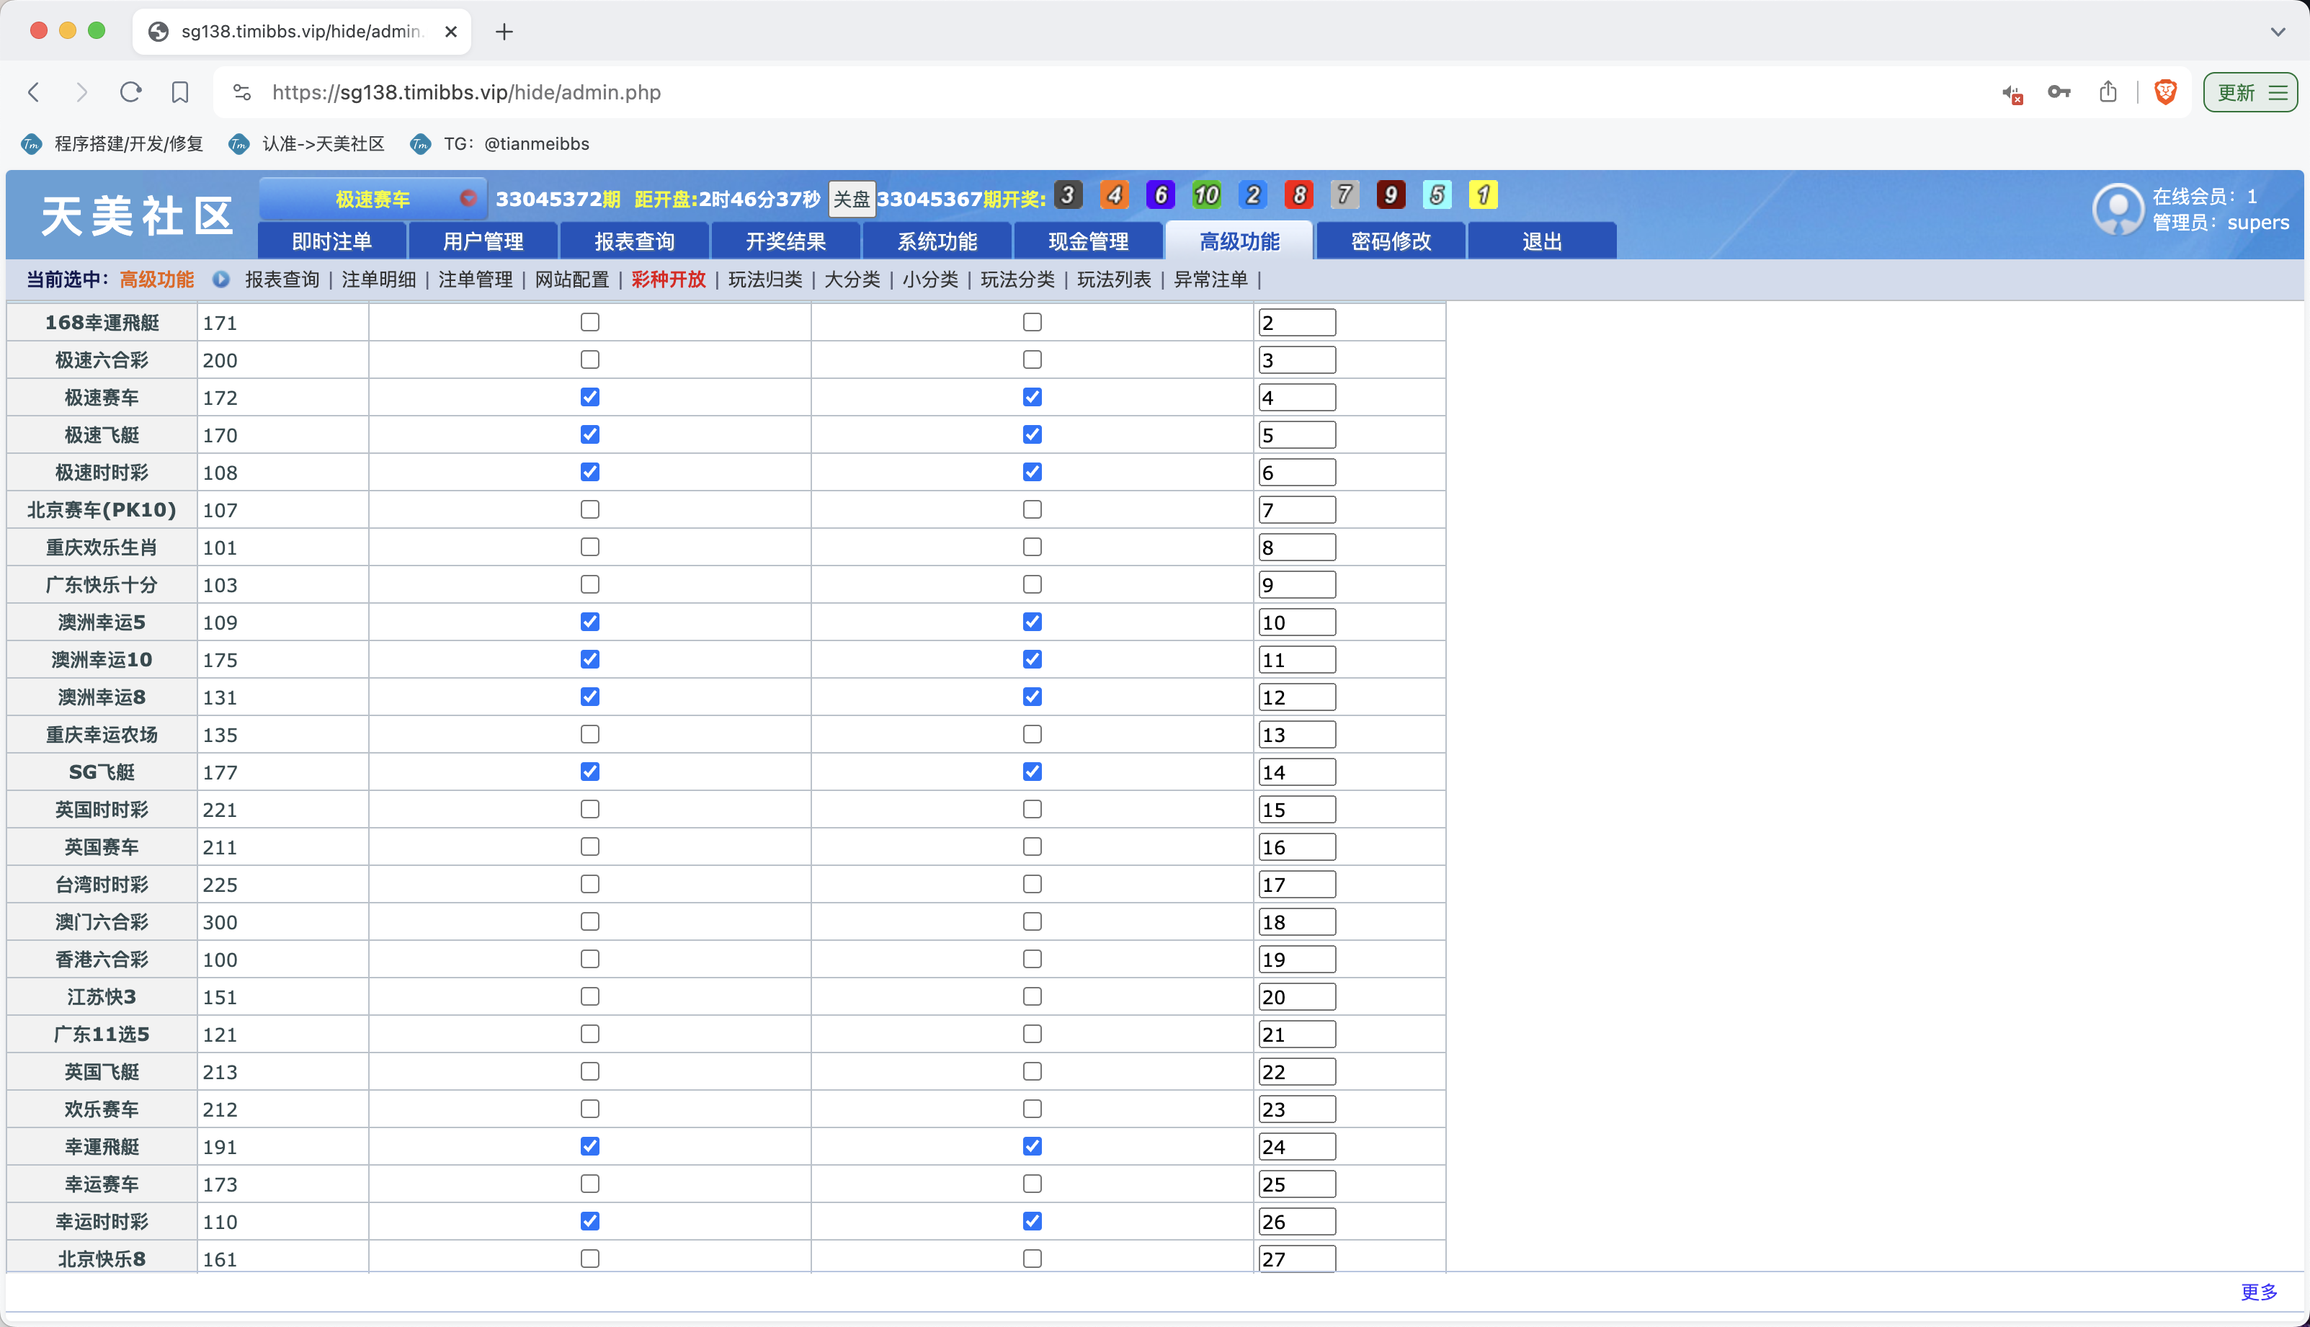Screen dimensions: 2310x1327
Task: Open the 更新 browser menu
Action: pyautogui.click(x=2250, y=92)
